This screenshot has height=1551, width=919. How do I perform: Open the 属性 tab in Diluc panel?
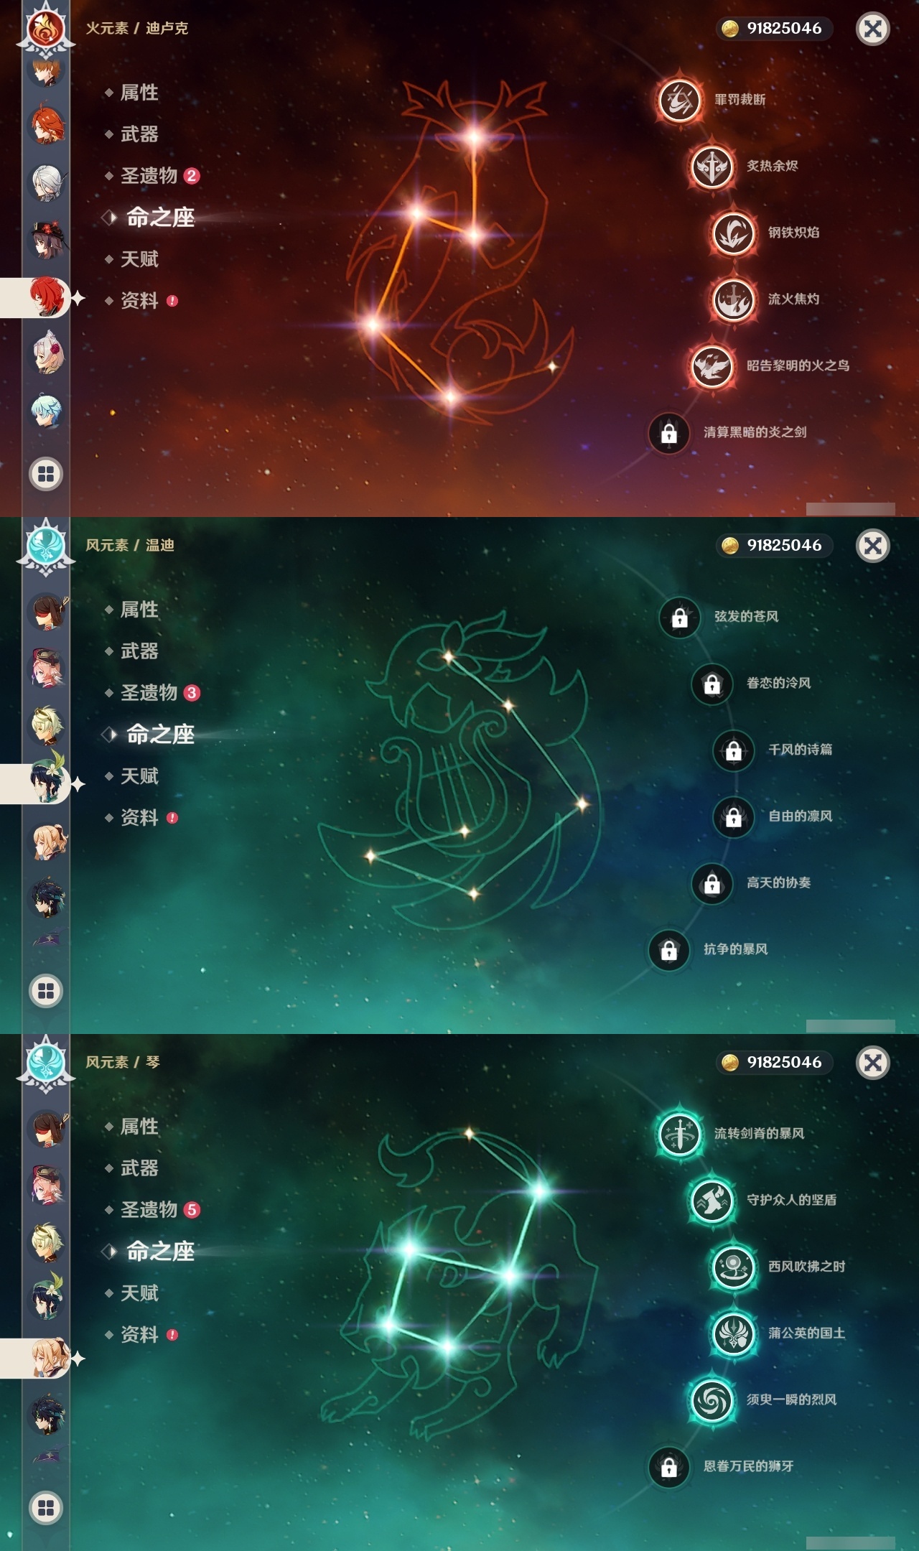[x=139, y=93]
